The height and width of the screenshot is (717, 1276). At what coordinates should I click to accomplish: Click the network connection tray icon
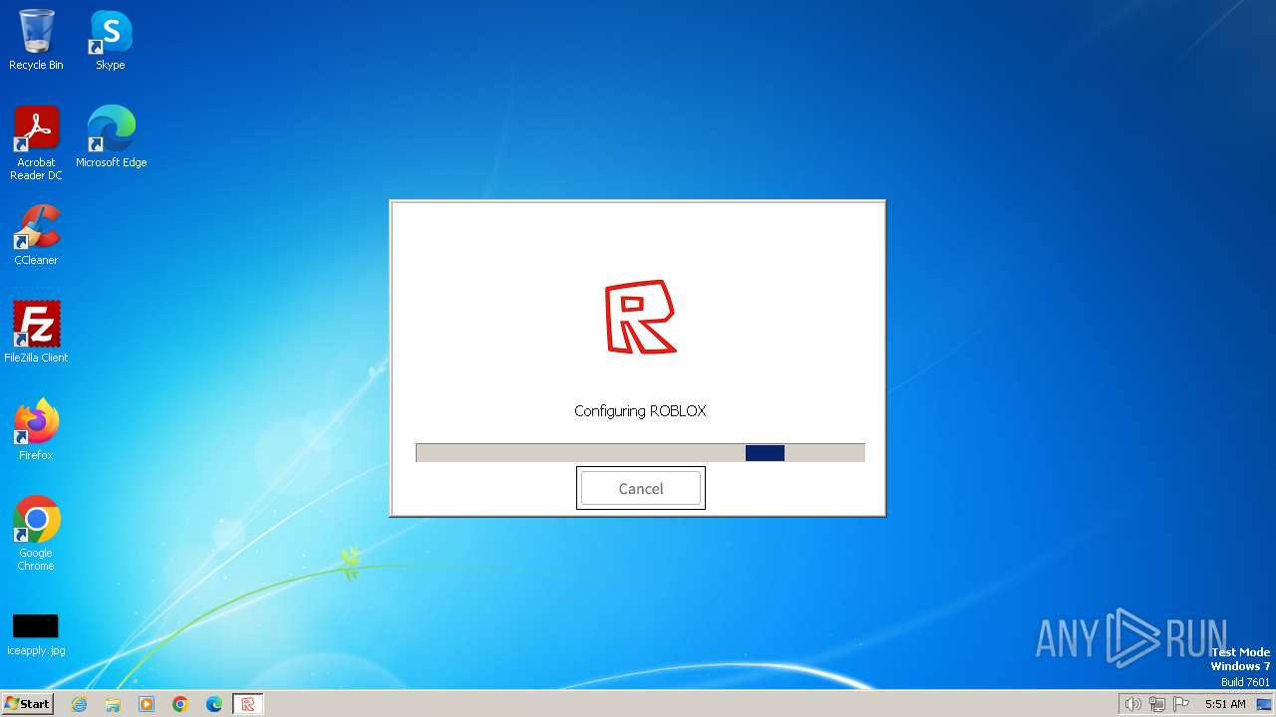[x=1157, y=704]
